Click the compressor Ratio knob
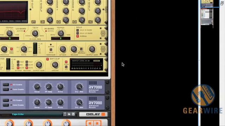 tap(24, 49)
